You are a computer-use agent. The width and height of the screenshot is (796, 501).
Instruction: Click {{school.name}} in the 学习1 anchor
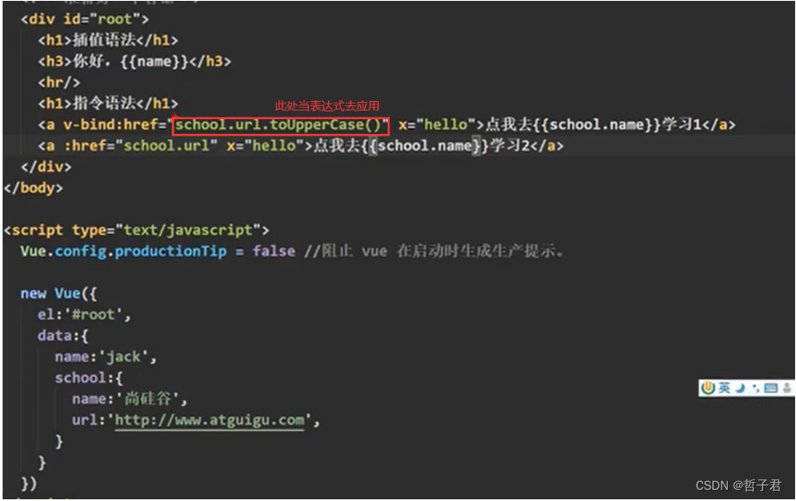click(597, 124)
